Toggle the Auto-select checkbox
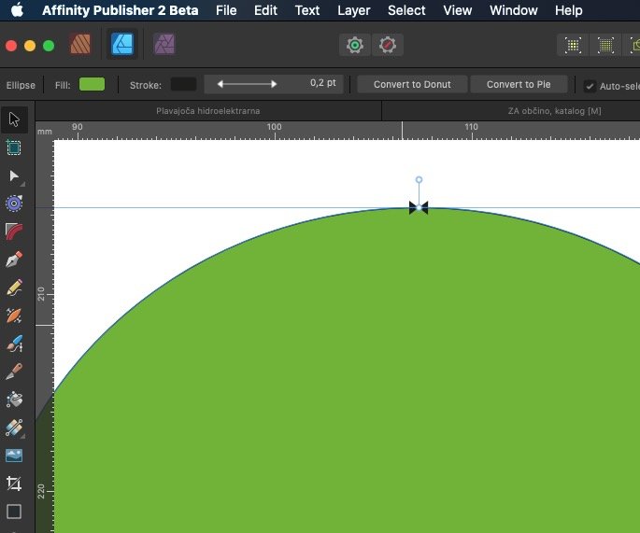Viewport: 640px width, 533px height. point(590,86)
